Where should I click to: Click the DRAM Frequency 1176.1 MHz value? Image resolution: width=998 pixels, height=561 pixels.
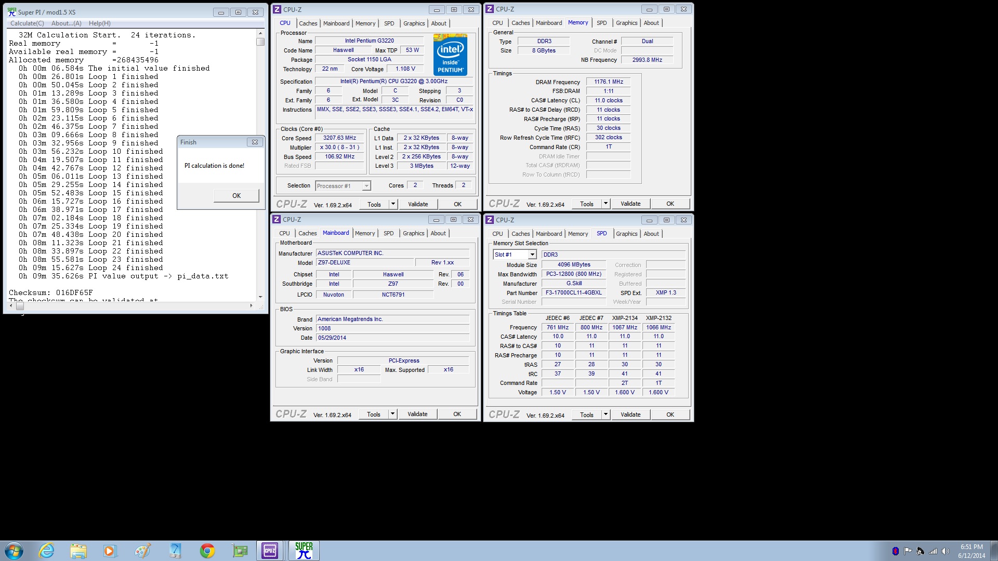[609, 82]
